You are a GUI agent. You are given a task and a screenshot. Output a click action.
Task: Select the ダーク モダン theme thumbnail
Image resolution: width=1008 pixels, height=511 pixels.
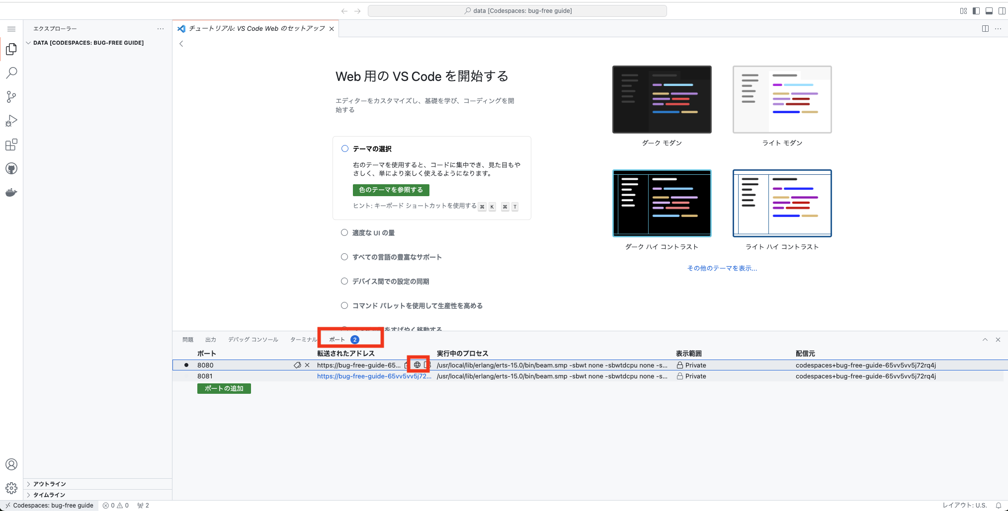pyautogui.click(x=662, y=99)
